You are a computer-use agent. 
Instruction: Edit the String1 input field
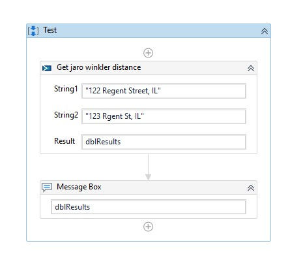(x=164, y=91)
